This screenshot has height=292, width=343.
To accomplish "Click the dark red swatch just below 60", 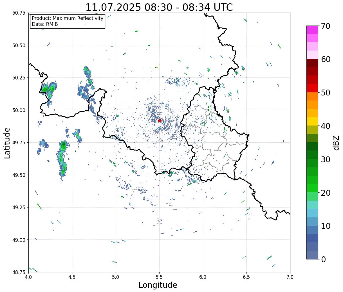I will 312,63.
